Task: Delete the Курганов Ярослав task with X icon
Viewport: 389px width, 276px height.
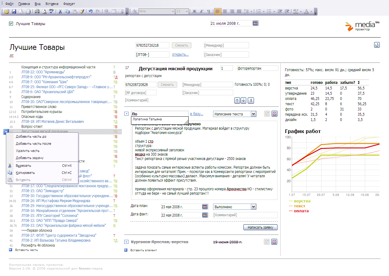Action: coord(274,242)
